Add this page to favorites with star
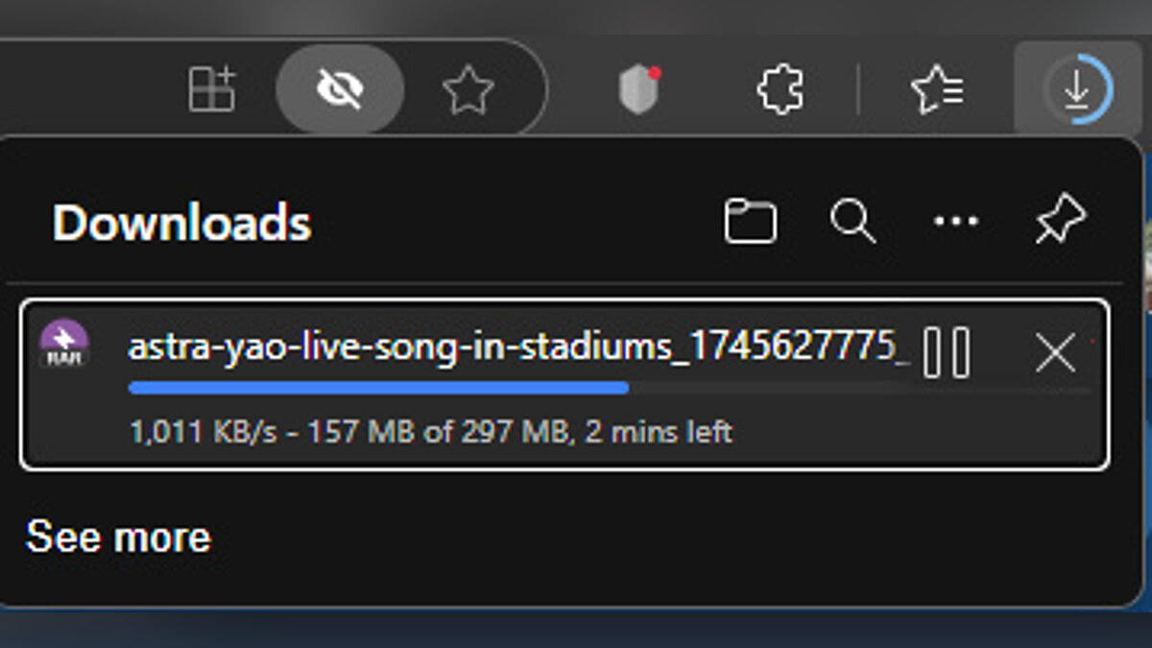Screen dimensions: 1152x648 click(x=468, y=91)
